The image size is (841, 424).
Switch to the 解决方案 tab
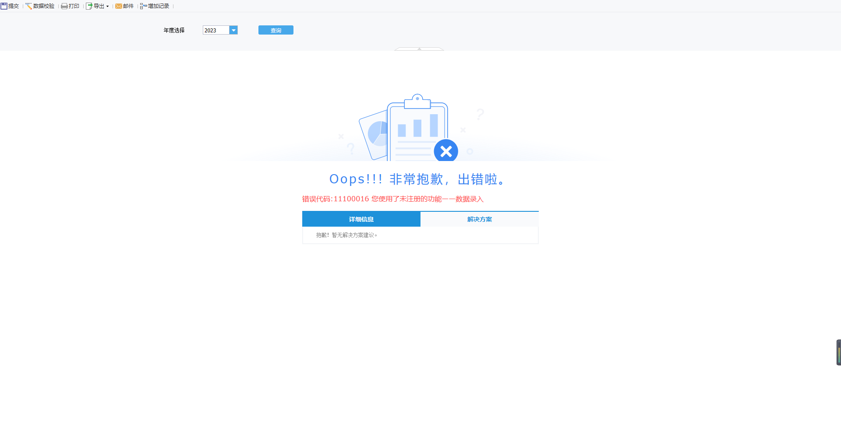pyautogui.click(x=480, y=219)
